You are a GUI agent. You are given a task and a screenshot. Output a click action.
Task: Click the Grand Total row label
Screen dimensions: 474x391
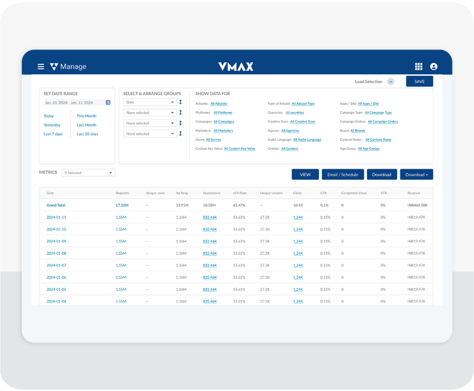56,205
